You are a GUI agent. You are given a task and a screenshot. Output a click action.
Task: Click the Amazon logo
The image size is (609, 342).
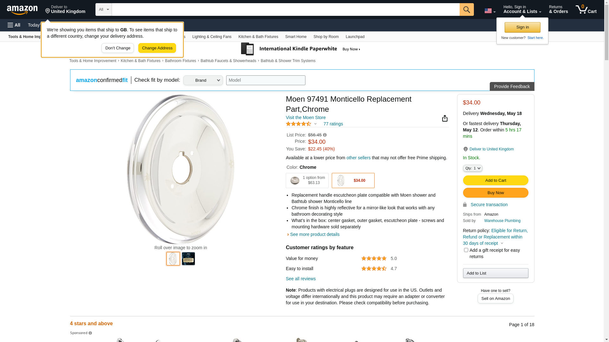click(x=22, y=10)
